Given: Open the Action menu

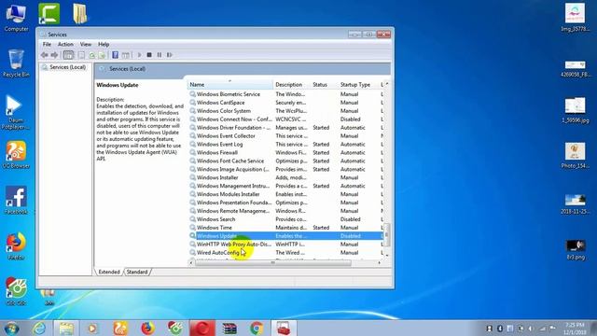Looking at the screenshot, I should click(x=65, y=44).
